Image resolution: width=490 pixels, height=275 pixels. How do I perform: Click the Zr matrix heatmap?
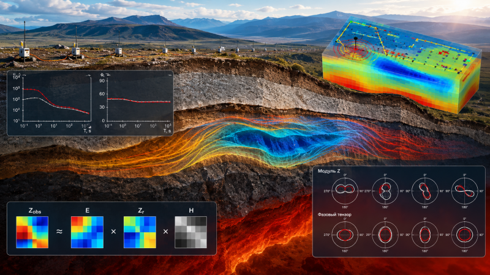[140, 232]
